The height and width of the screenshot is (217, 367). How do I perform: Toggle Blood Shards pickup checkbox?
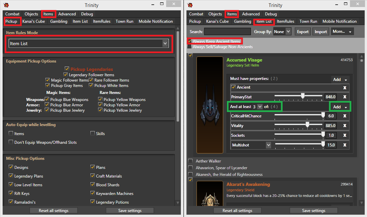[x=92, y=184]
